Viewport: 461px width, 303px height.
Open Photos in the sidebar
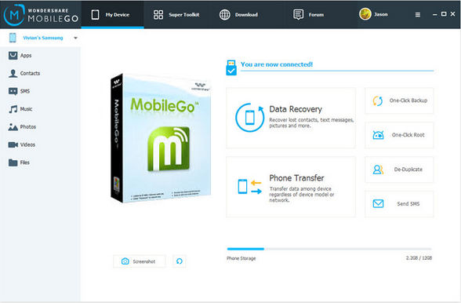pos(40,127)
